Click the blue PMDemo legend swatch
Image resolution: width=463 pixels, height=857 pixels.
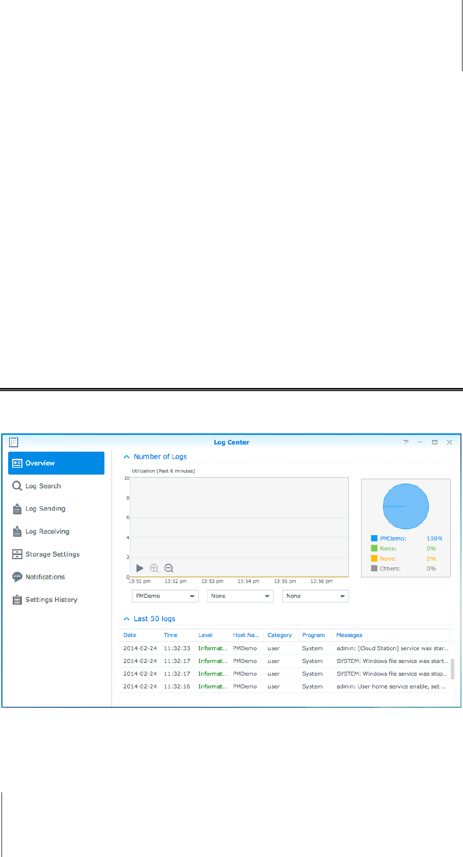[374, 538]
